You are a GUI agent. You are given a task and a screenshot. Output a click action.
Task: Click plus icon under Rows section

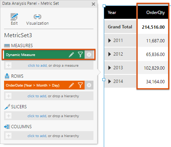[8, 96]
